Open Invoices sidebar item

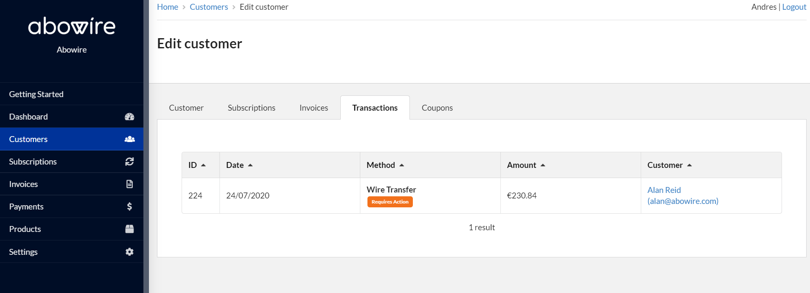(x=72, y=184)
